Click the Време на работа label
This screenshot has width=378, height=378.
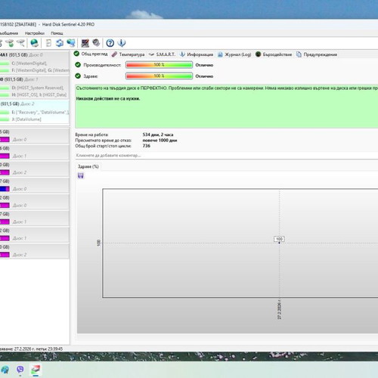[91, 135]
